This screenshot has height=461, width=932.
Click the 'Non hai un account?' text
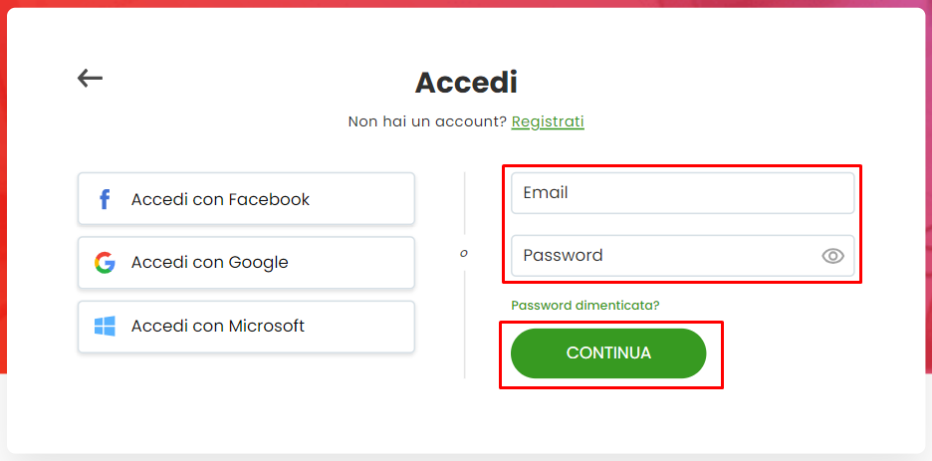pyautogui.click(x=427, y=121)
